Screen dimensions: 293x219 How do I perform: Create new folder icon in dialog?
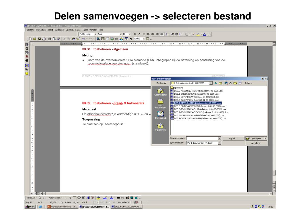(235, 83)
